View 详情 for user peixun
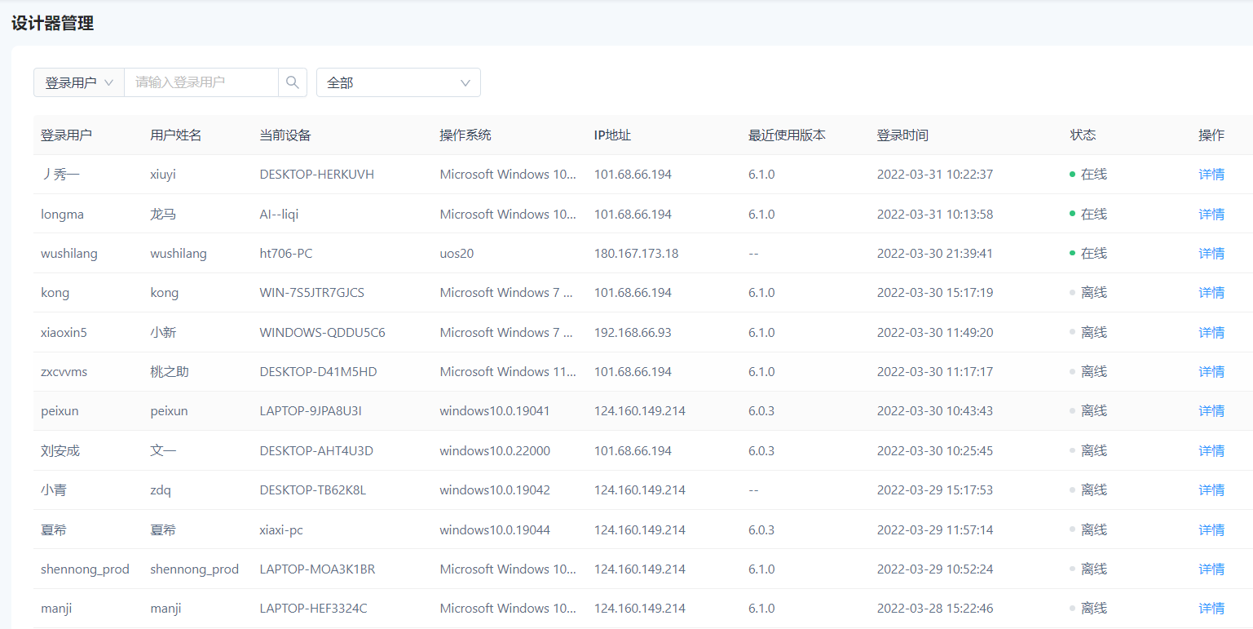This screenshot has width=1253, height=629. (x=1211, y=411)
